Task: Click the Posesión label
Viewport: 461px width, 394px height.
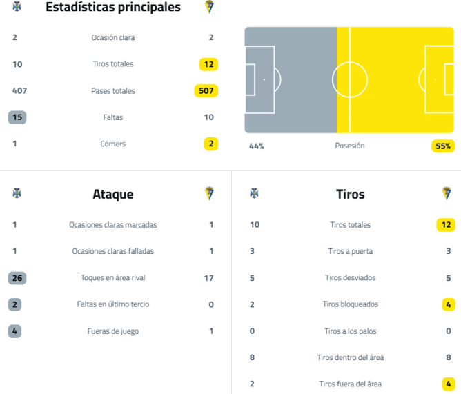Action: [x=350, y=146]
